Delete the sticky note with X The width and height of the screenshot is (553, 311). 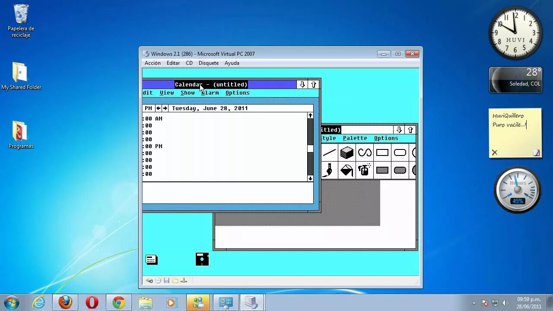pyautogui.click(x=495, y=152)
